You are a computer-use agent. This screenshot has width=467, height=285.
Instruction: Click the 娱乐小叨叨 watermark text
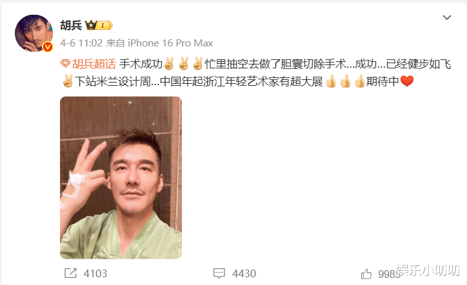coord(428,271)
